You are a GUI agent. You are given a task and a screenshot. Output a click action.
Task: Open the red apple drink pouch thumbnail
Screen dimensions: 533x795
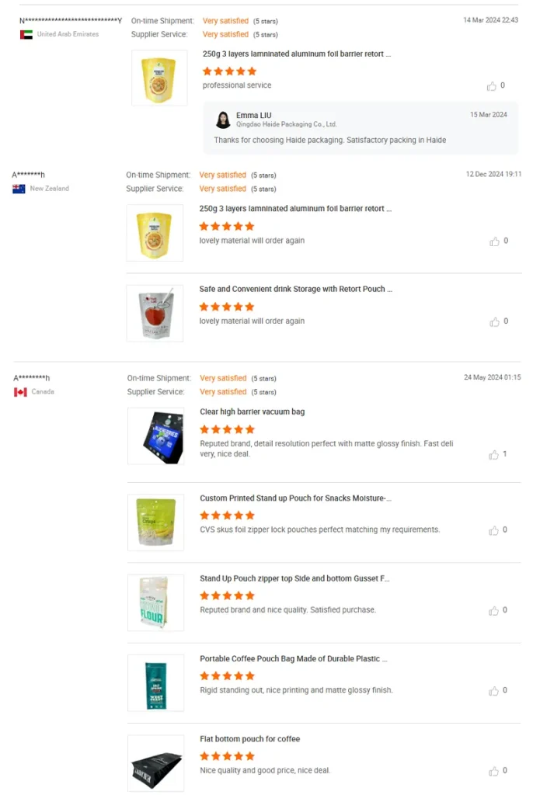coord(155,314)
